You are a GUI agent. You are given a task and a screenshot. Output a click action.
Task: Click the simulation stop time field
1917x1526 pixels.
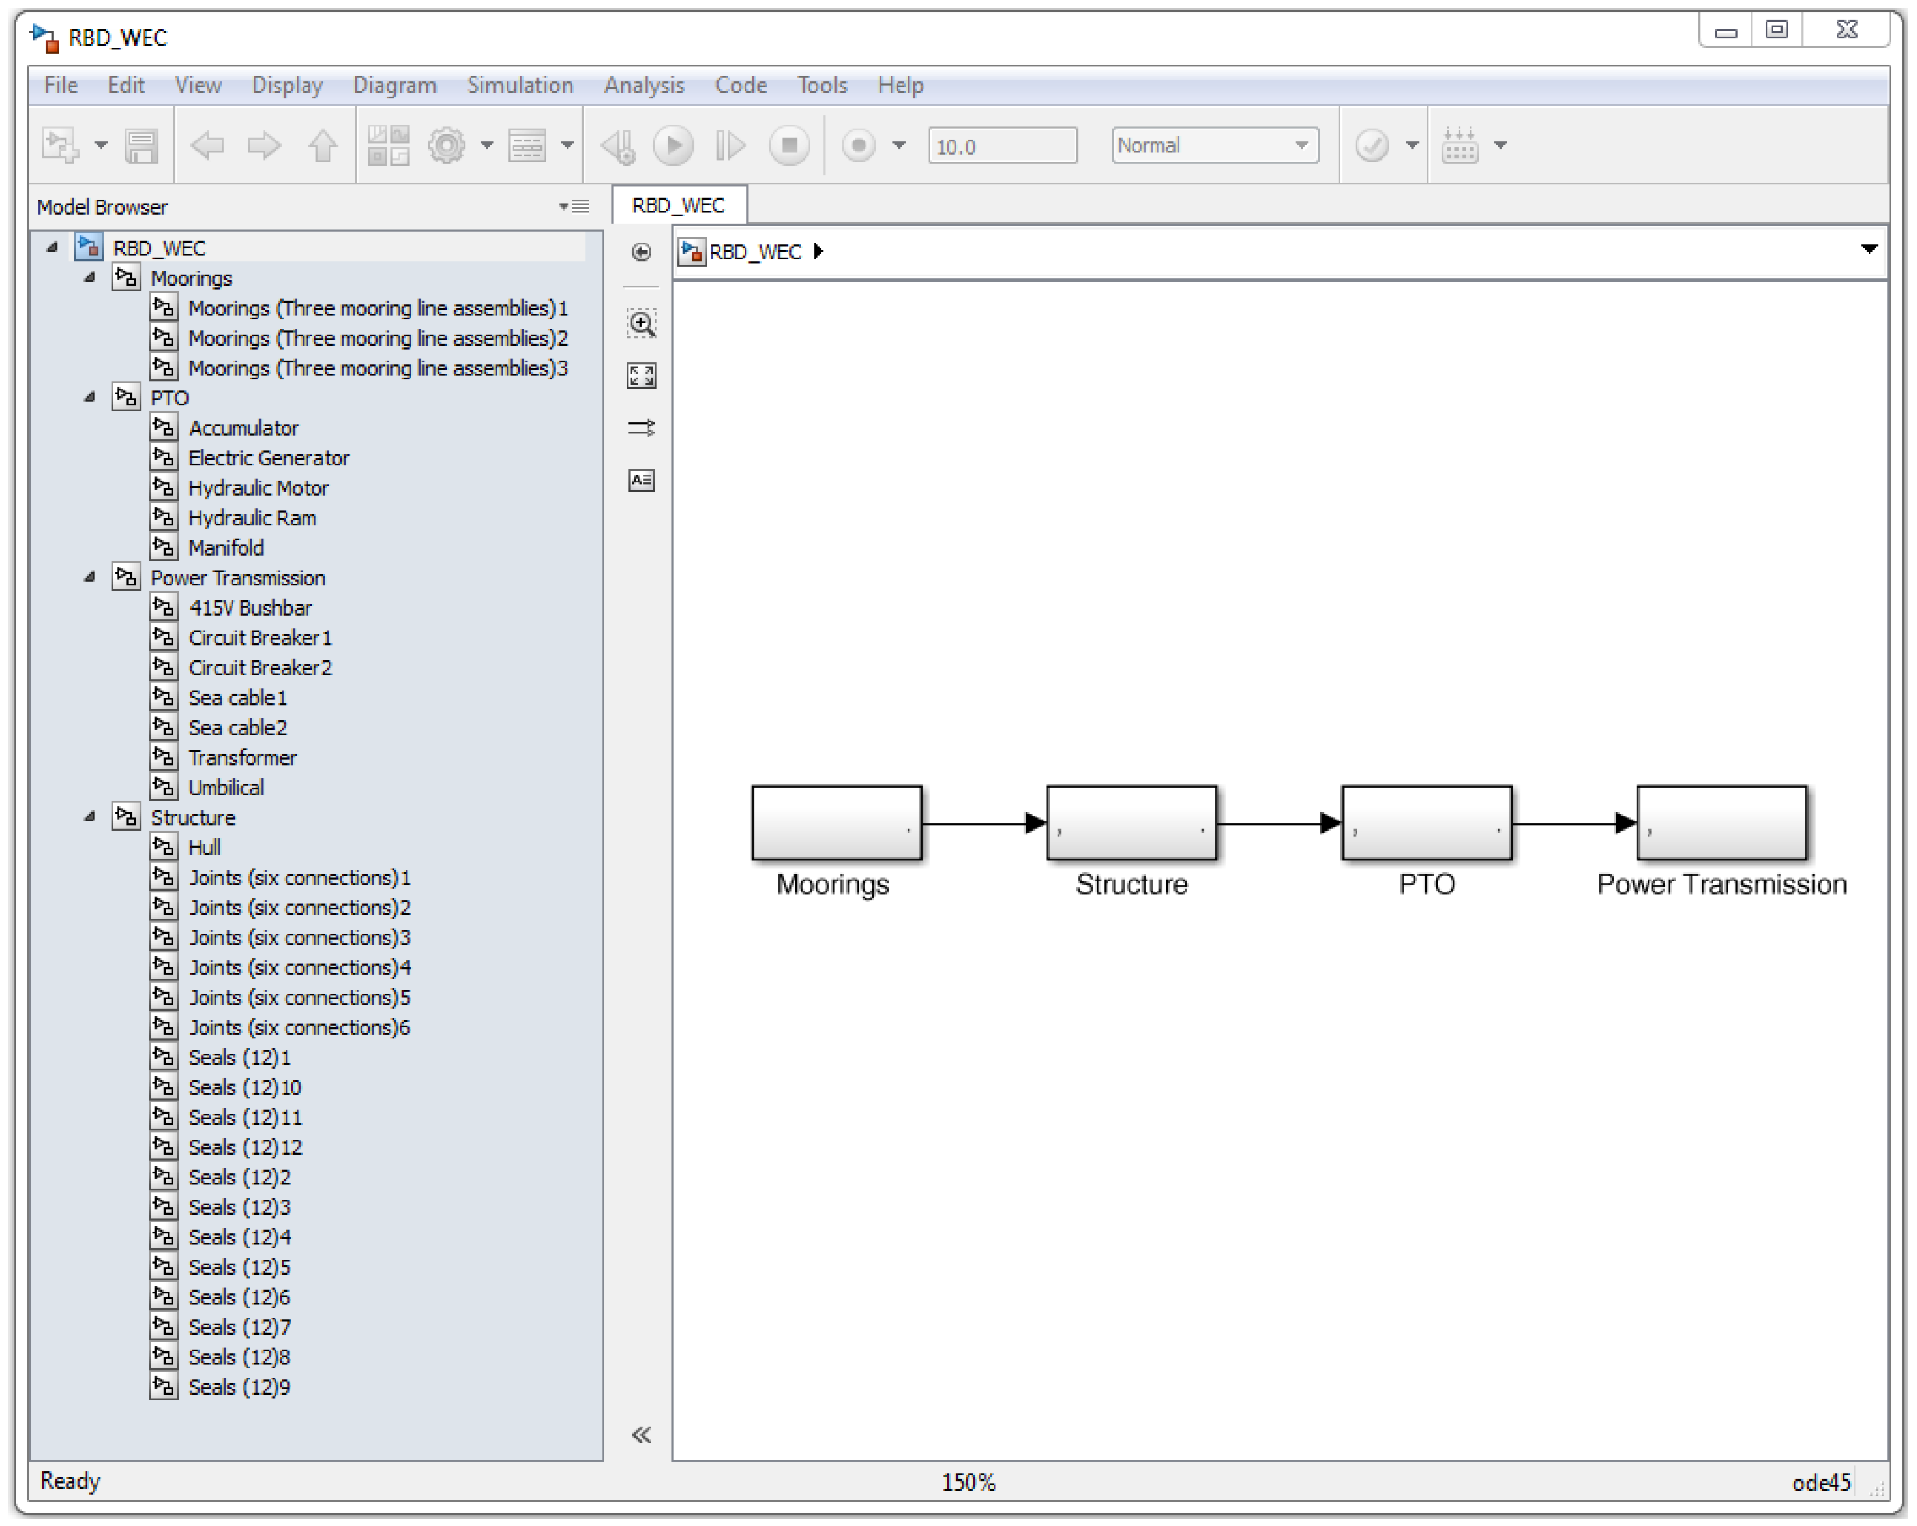1002,146
